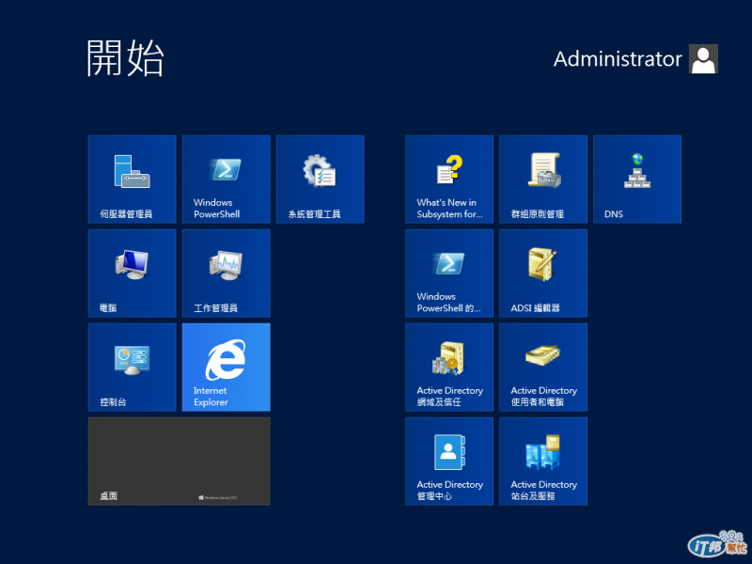Switch to the 桌面 (Desktop) tile
The width and height of the screenshot is (752, 564).
point(179,461)
